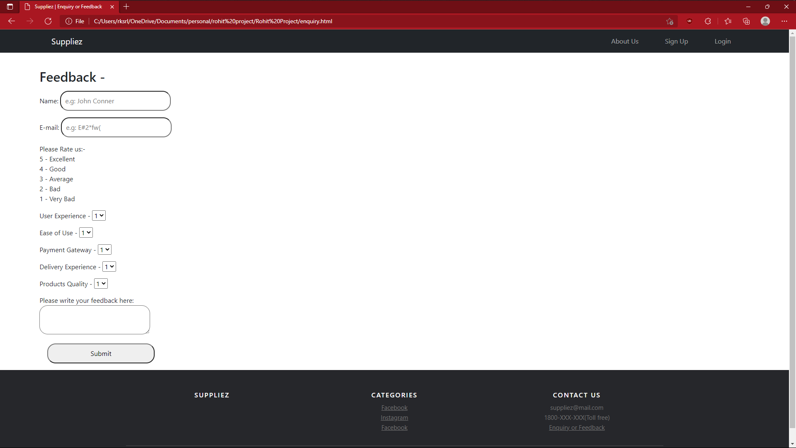Navigate back using the back arrow

(x=11, y=21)
